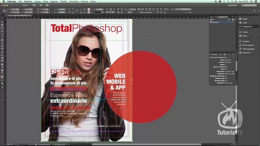Set the reference point locator
The width and height of the screenshot is (260, 146).
coord(4,11)
